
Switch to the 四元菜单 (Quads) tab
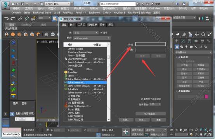pos(92,25)
